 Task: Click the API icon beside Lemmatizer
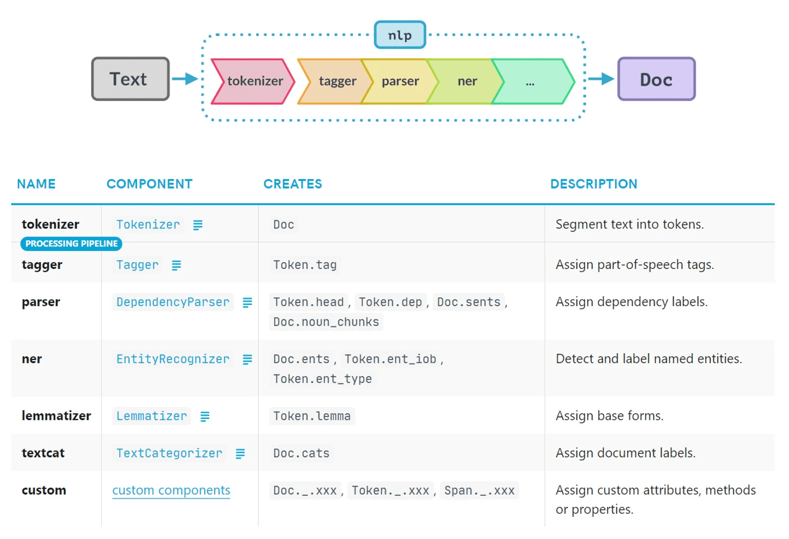[x=205, y=416]
